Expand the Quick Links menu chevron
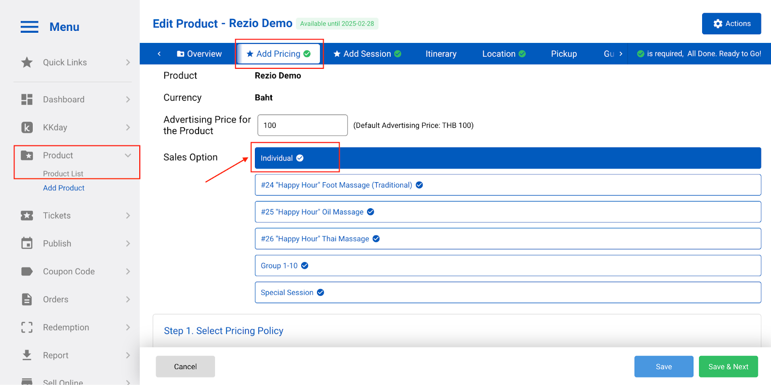Image resolution: width=771 pixels, height=385 pixels. click(x=128, y=62)
